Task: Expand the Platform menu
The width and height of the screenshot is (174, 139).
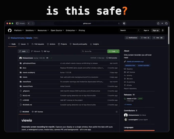Action: point(19,30)
